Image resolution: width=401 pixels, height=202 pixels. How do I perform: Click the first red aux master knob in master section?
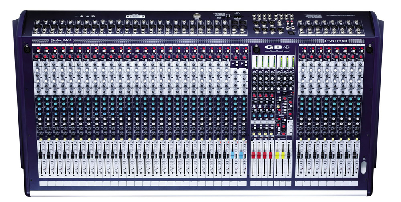coord(255,95)
